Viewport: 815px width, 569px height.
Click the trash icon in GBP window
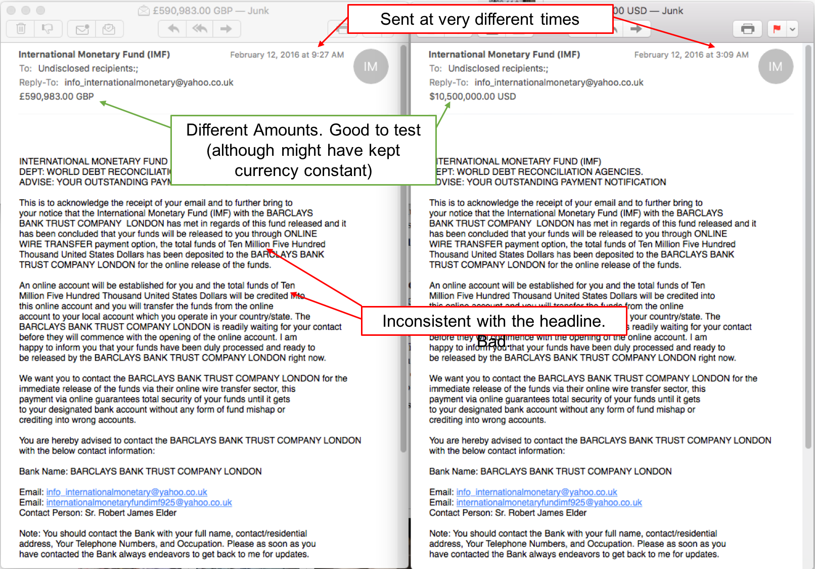click(21, 29)
